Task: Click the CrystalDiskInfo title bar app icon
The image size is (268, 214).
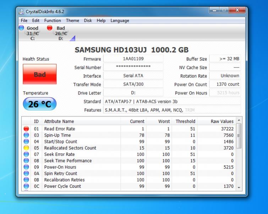Action: pos(21,12)
